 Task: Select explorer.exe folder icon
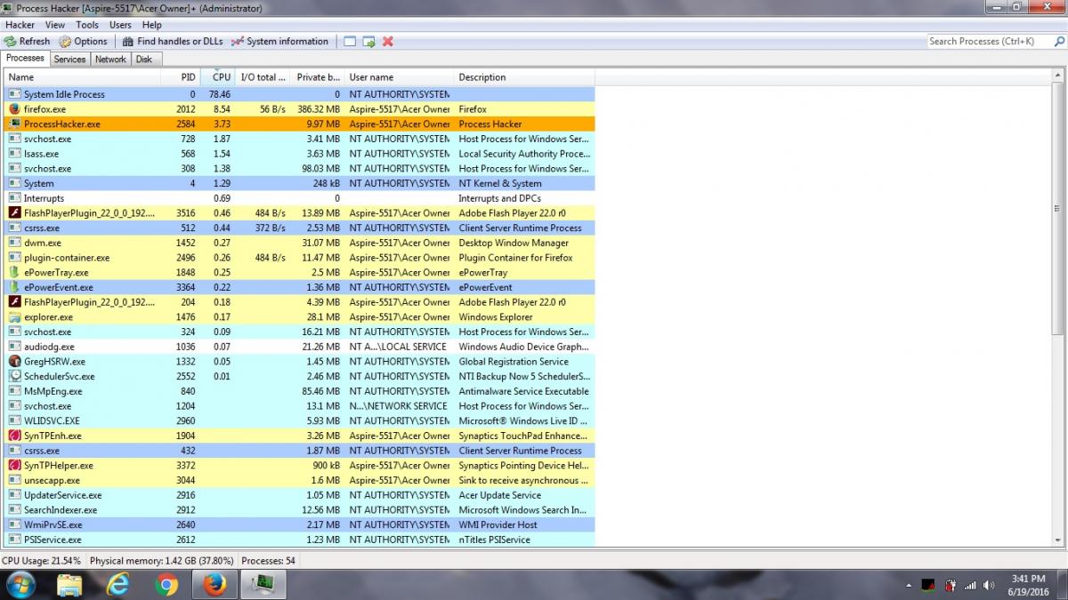tap(14, 316)
